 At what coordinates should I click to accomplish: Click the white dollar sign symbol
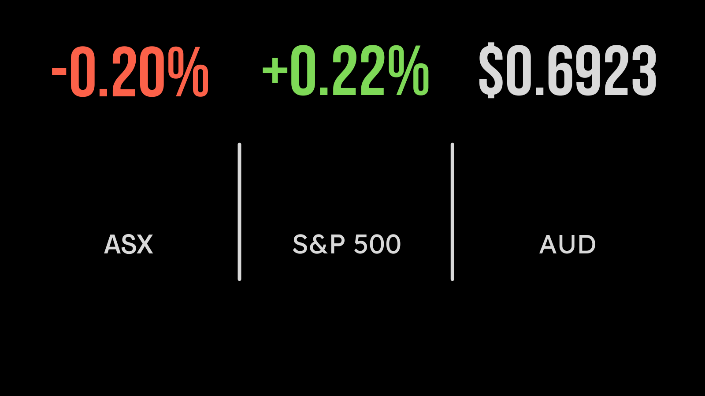point(491,70)
